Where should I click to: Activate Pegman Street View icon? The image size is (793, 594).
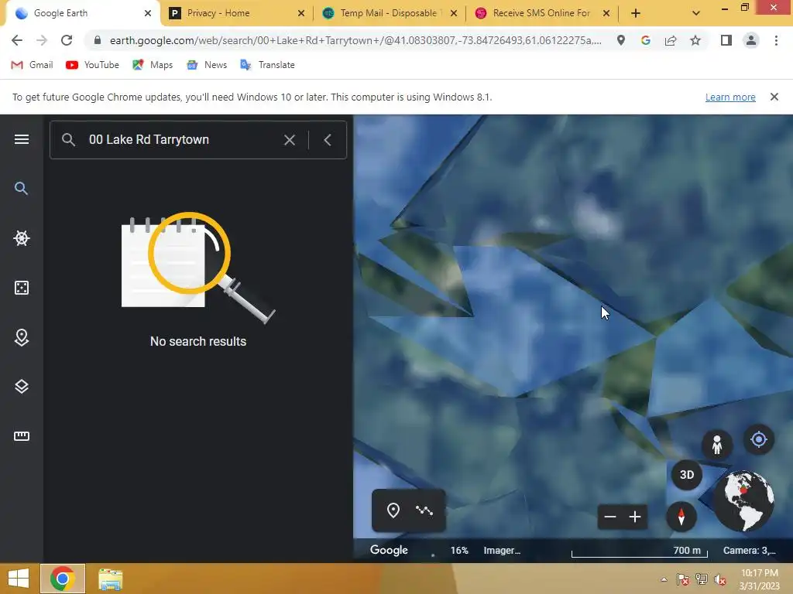coord(716,445)
